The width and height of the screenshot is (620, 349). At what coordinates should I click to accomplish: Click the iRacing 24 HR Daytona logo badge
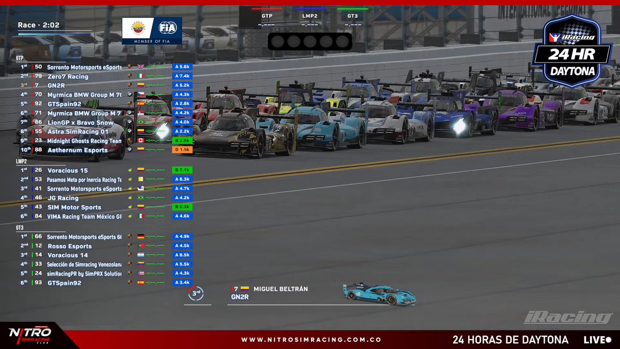coord(572,50)
